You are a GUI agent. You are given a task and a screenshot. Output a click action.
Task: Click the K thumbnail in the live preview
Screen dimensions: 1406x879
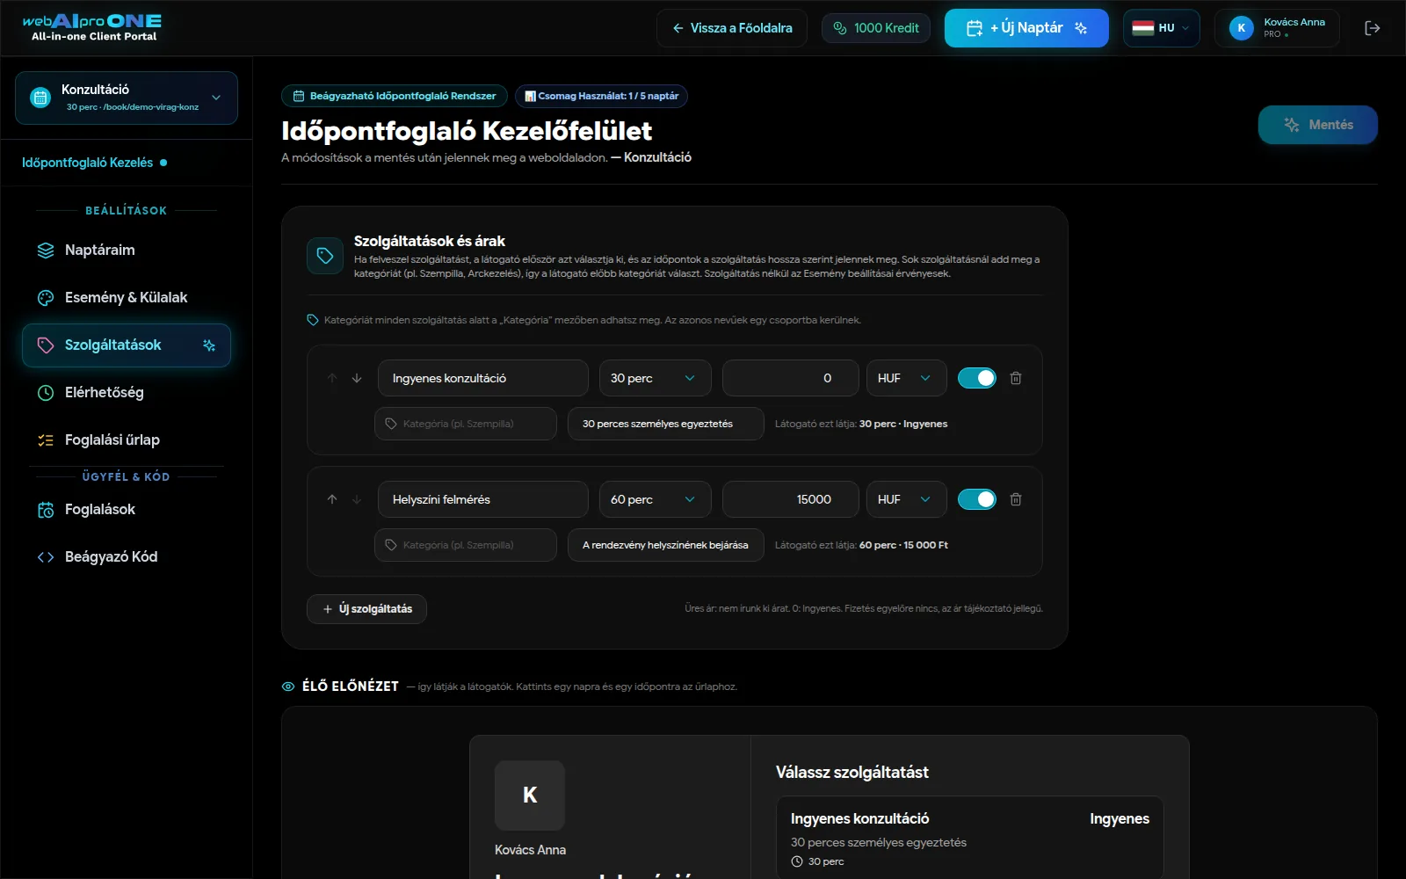(x=530, y=795)
